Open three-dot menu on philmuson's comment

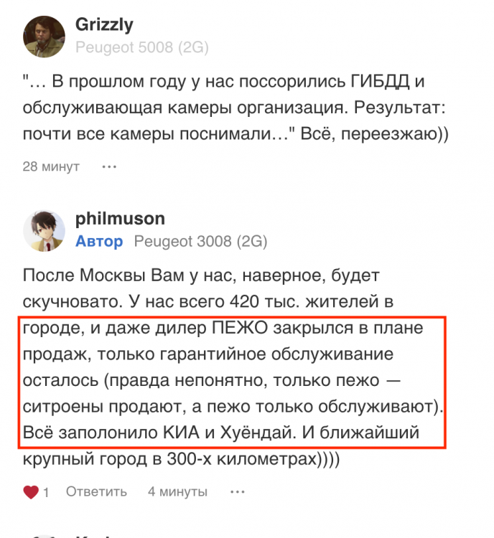click(x=238, y=492)
